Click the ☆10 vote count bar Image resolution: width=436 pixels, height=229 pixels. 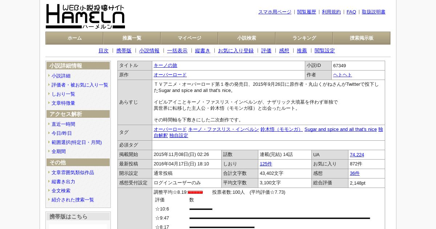coord(201,209)
